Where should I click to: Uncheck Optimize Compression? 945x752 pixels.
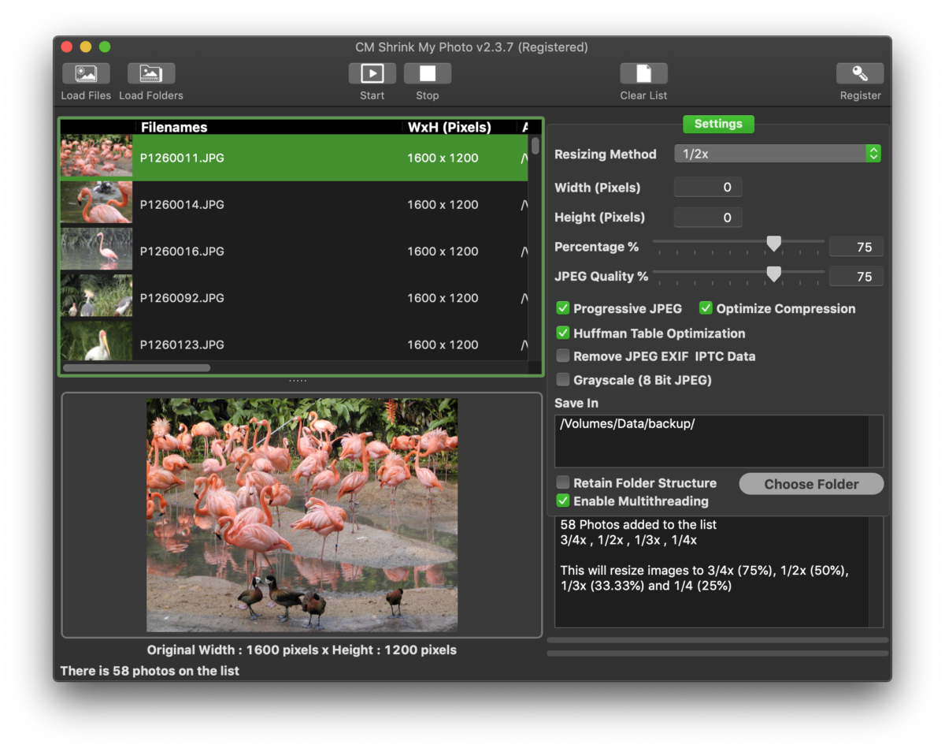click(706, 308)
